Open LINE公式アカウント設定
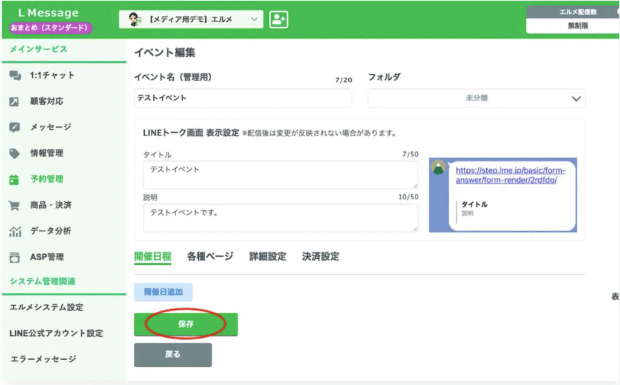Image resolution: width=620 pixels, height=385 pixels. point(56,333)
